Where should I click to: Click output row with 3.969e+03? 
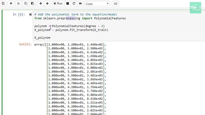[x=76, y=80]
